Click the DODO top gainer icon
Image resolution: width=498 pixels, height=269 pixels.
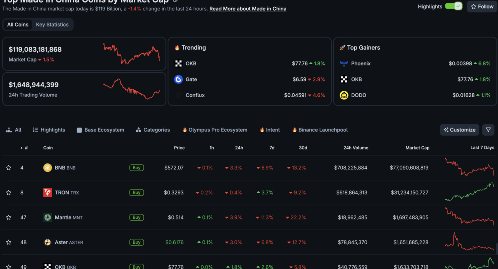[344, 95]
